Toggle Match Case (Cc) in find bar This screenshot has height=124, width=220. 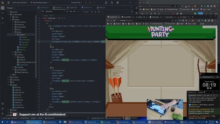pos(71,11)
